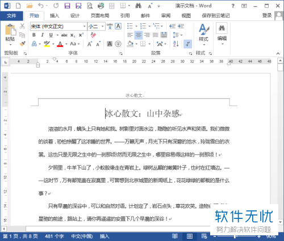The width and height of the screenshot is (284, 241).
Task: Open print preview from quick access toolbar
Action: pos(90,6)
